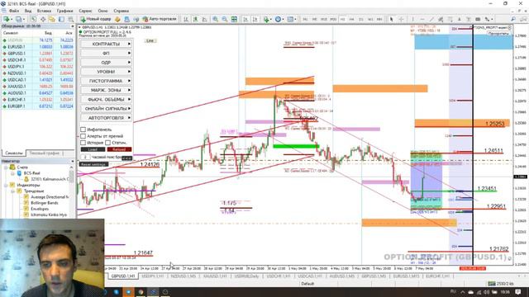Zoom in on the chart
This screenshot has width=529, height=297.
coord(215,19)
